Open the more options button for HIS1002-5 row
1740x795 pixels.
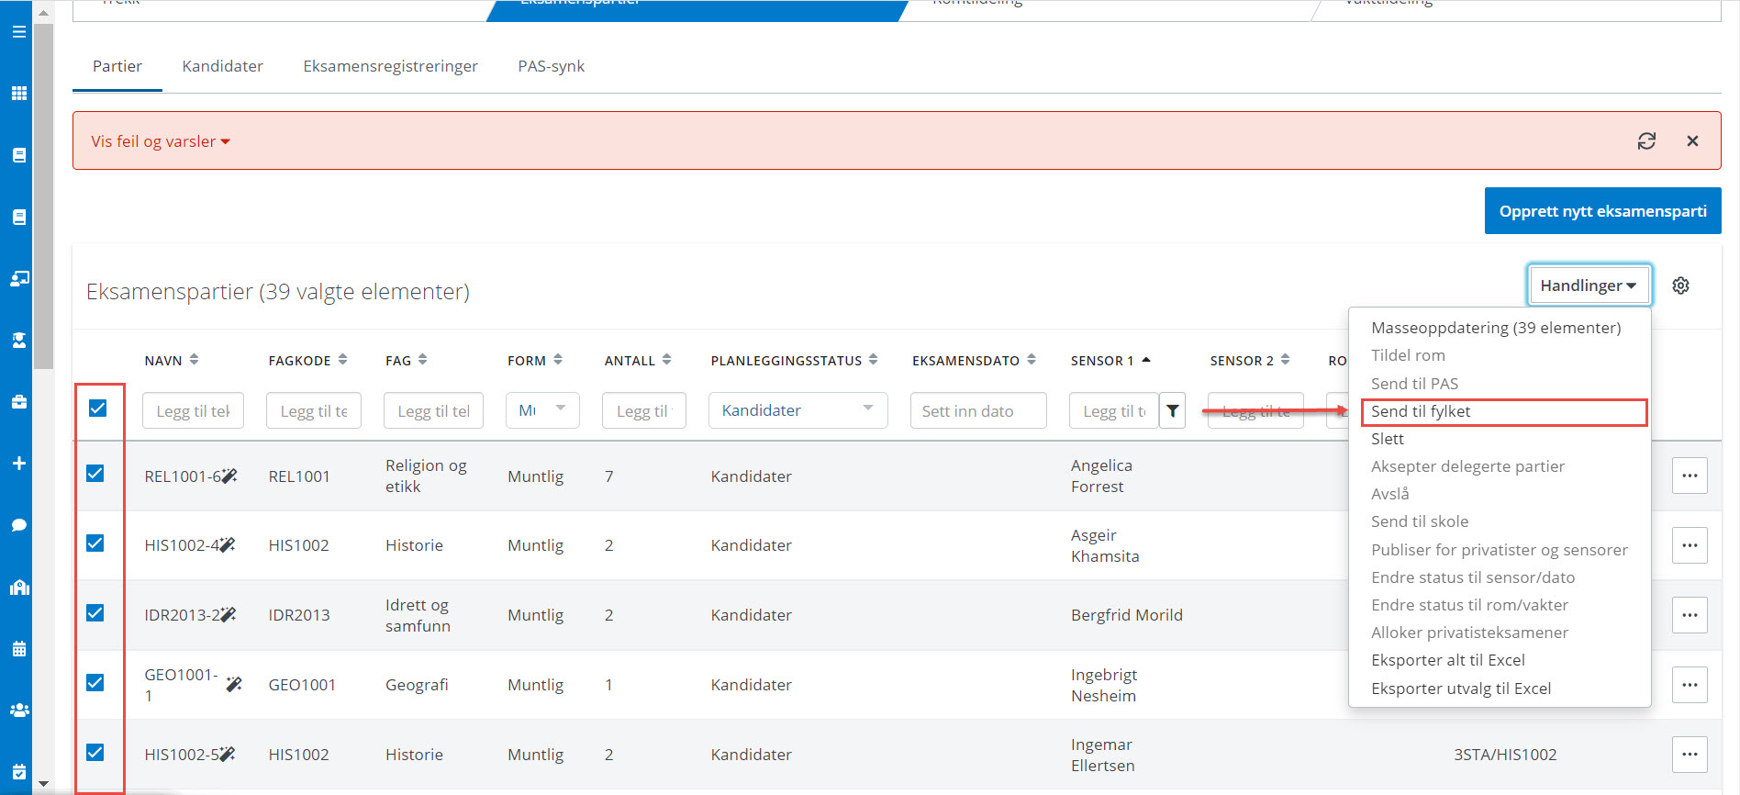click(x=1690, y=755)
